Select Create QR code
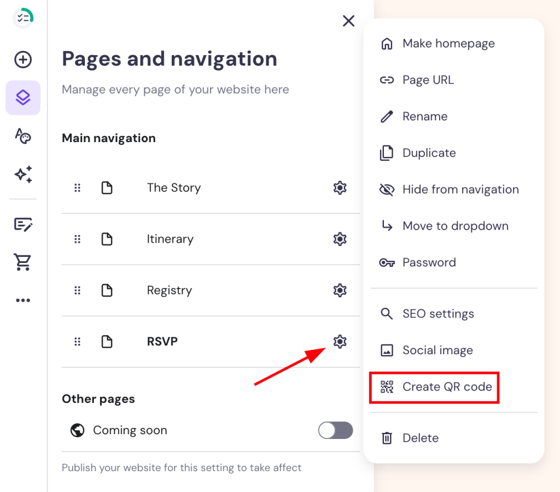 pos(447,386)
